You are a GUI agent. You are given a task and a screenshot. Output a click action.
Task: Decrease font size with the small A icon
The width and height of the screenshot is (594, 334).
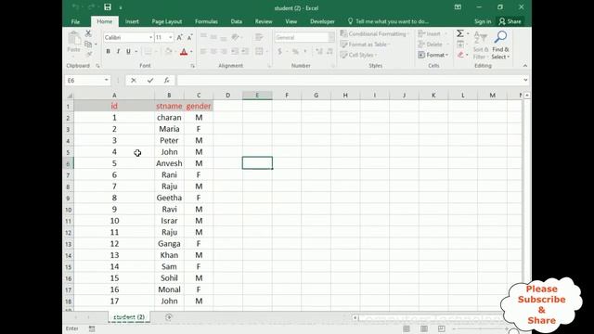click(x=189, y=37)
